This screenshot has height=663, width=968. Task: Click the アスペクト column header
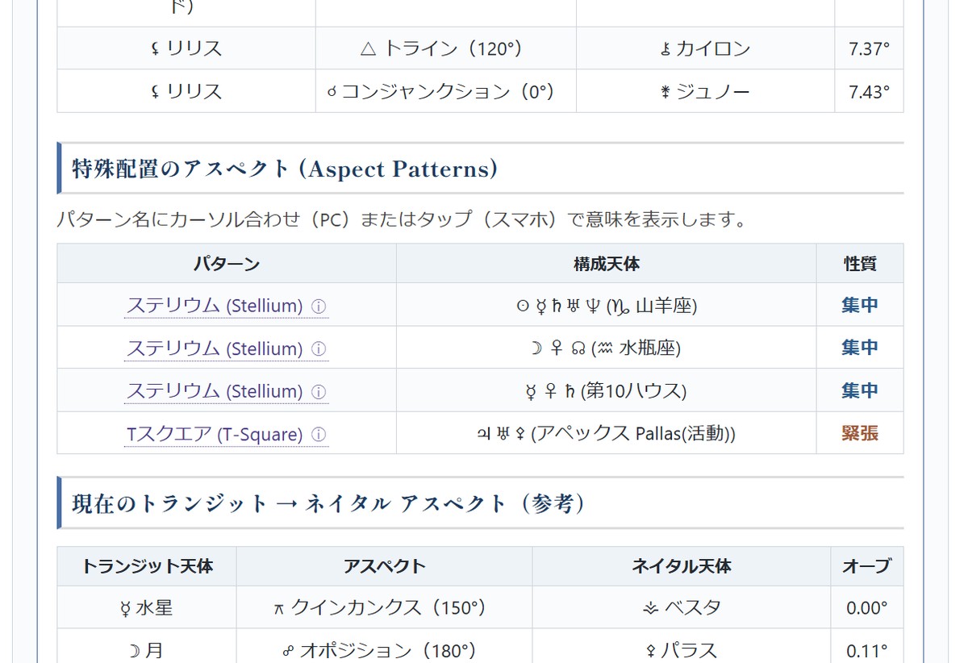point(385,566)
